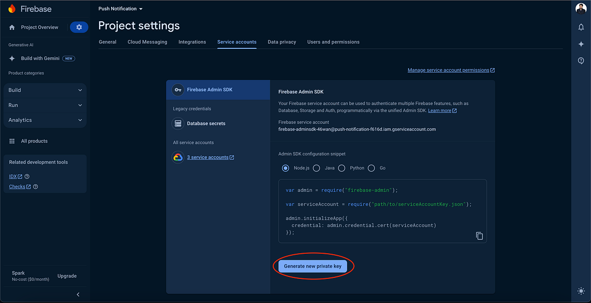591x303 pixels.
Task: Click the user avatar photo
Action: tap(581, 8)
